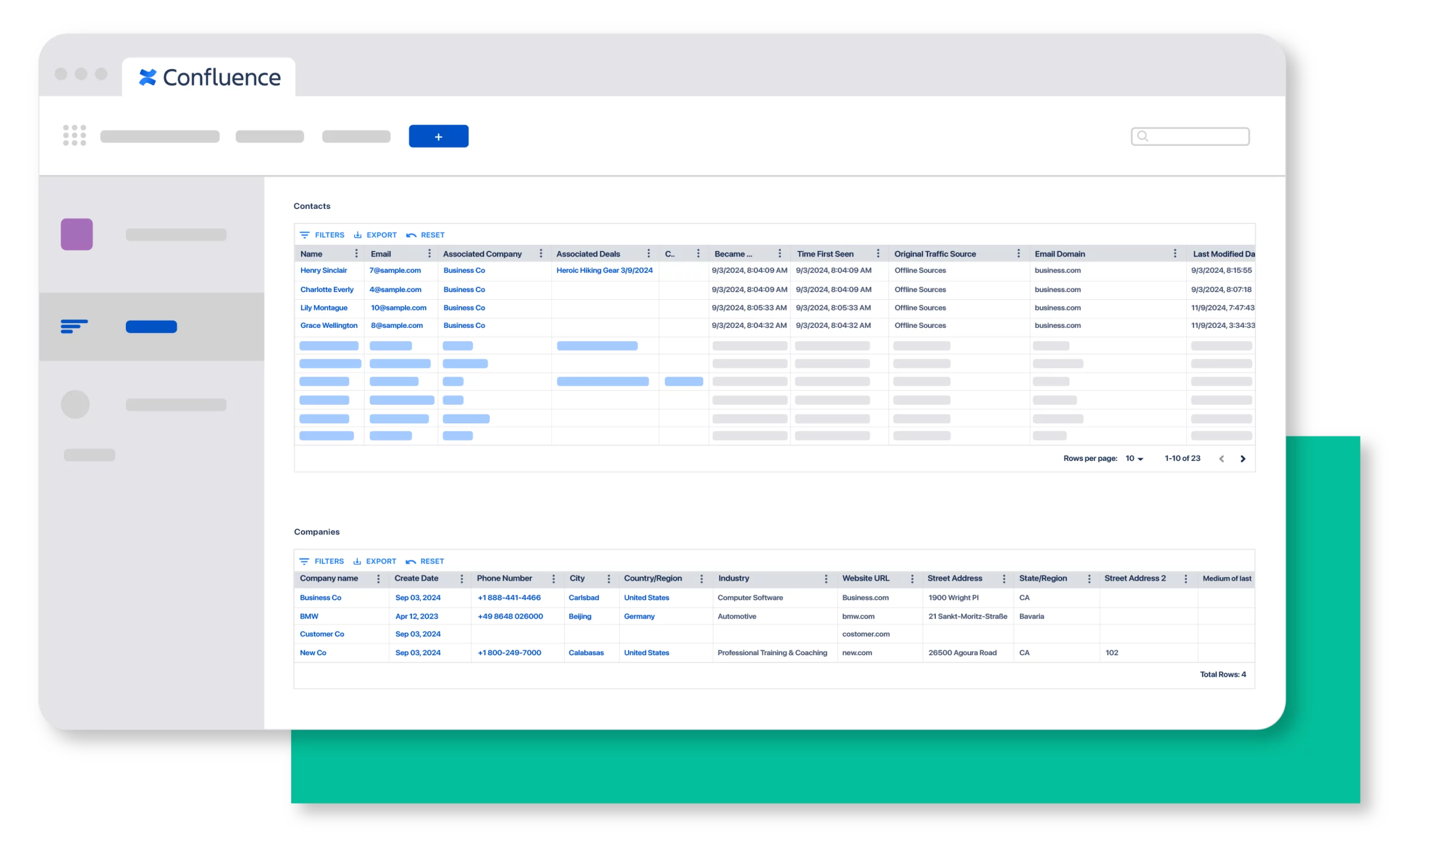
Task: Open the Lily Montague contact link
Action: click(324, 308)
